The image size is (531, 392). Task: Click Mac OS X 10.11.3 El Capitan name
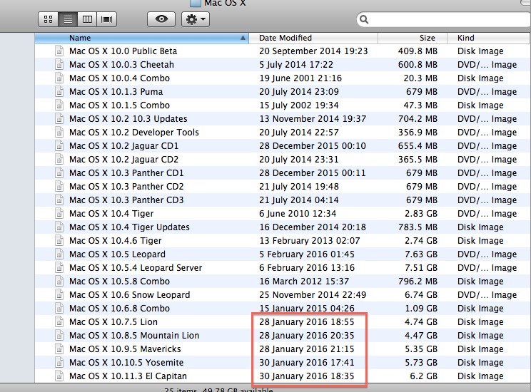click(x=128, y=376)
